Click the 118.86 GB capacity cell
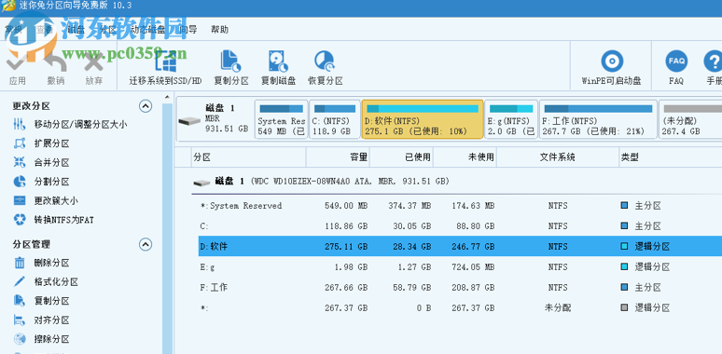The height and width of the screenshot is (354, 722). point(346,226)
